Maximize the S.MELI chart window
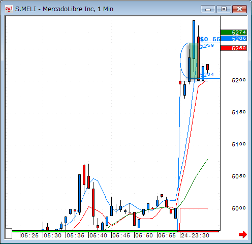Screen dimensions: 252x244 (224, 9)
